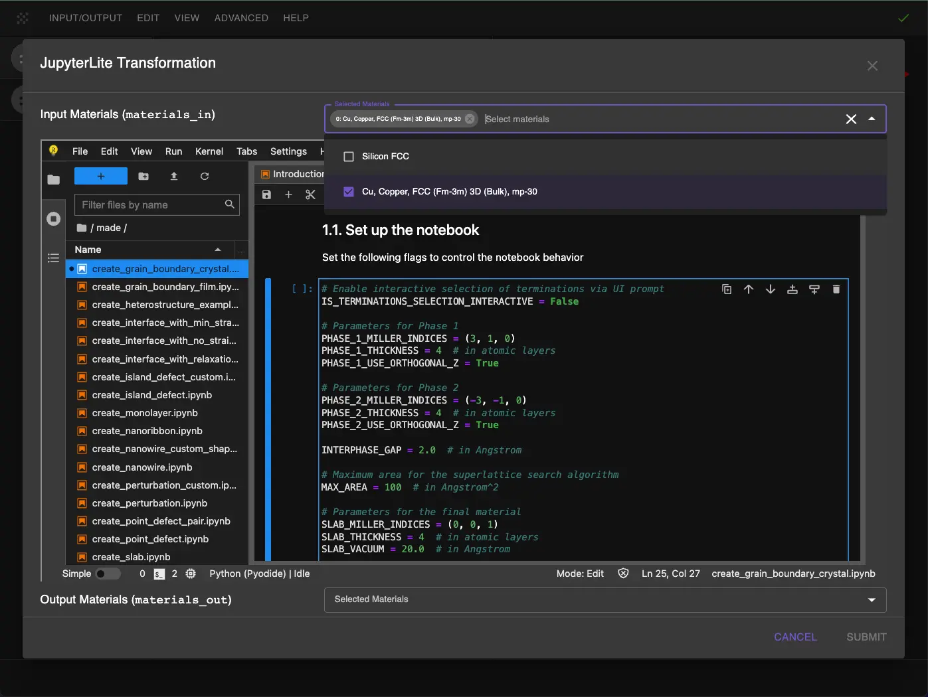928x697 pixels.
Task: Open the running kernels sidebar icon
Action: [x=54, y=219]
